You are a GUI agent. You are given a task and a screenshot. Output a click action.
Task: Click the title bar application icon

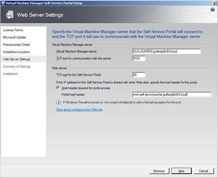[x=3, y=3]
